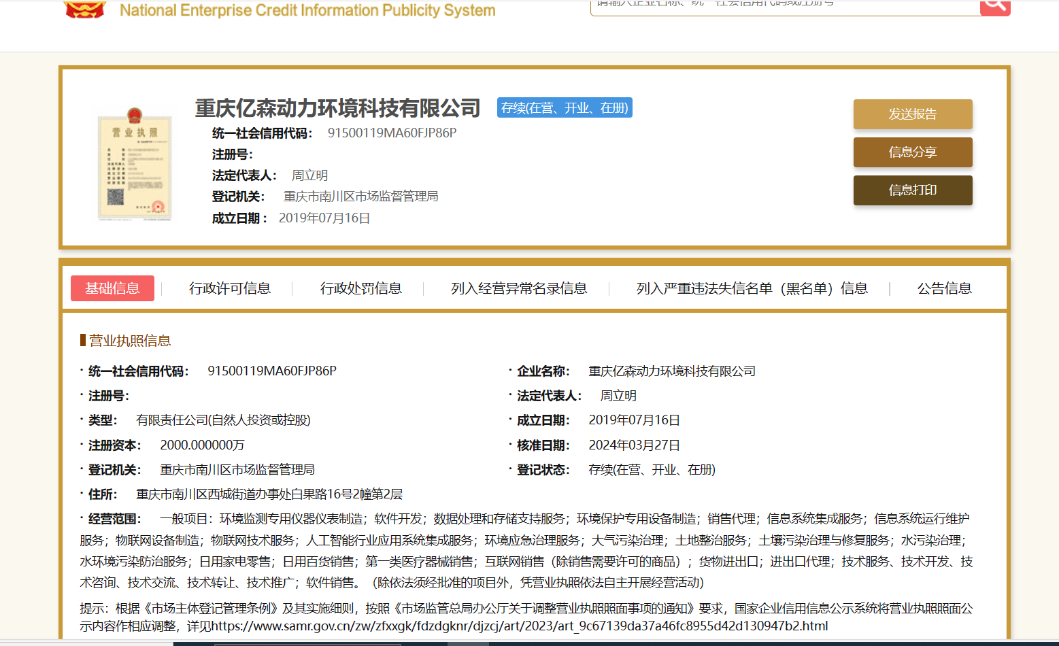Click the national emblem logo icon
This screenshot has height=646, width=1059.
coord(84,9)
